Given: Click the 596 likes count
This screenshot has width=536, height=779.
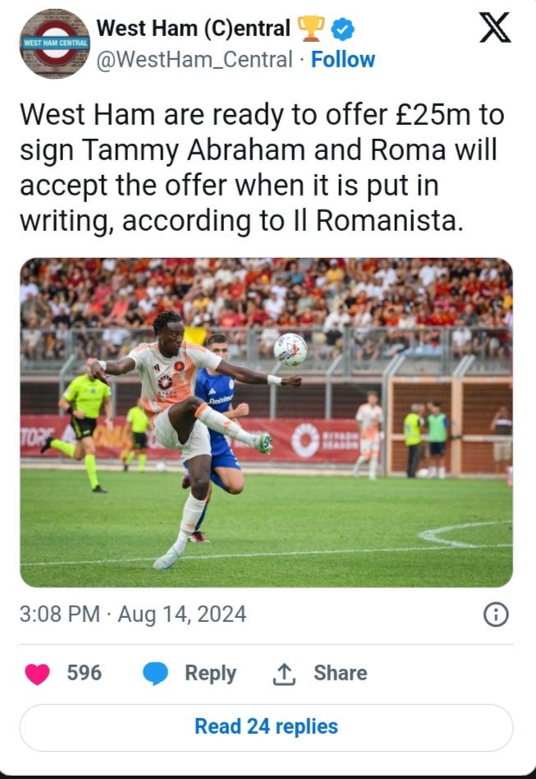Looking at the screenshot, I should [x=85, y=674].
